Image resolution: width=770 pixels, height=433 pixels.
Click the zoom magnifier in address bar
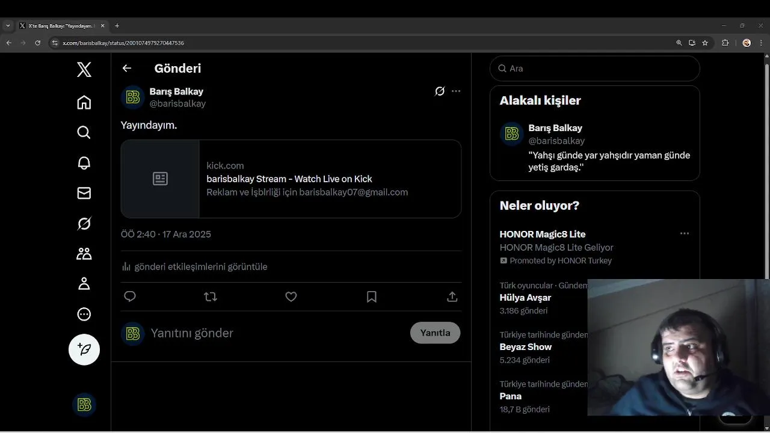679,43
